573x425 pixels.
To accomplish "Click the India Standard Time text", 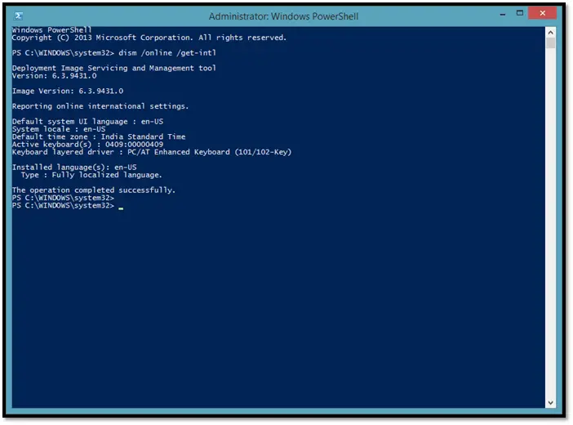I will (144, 136).
